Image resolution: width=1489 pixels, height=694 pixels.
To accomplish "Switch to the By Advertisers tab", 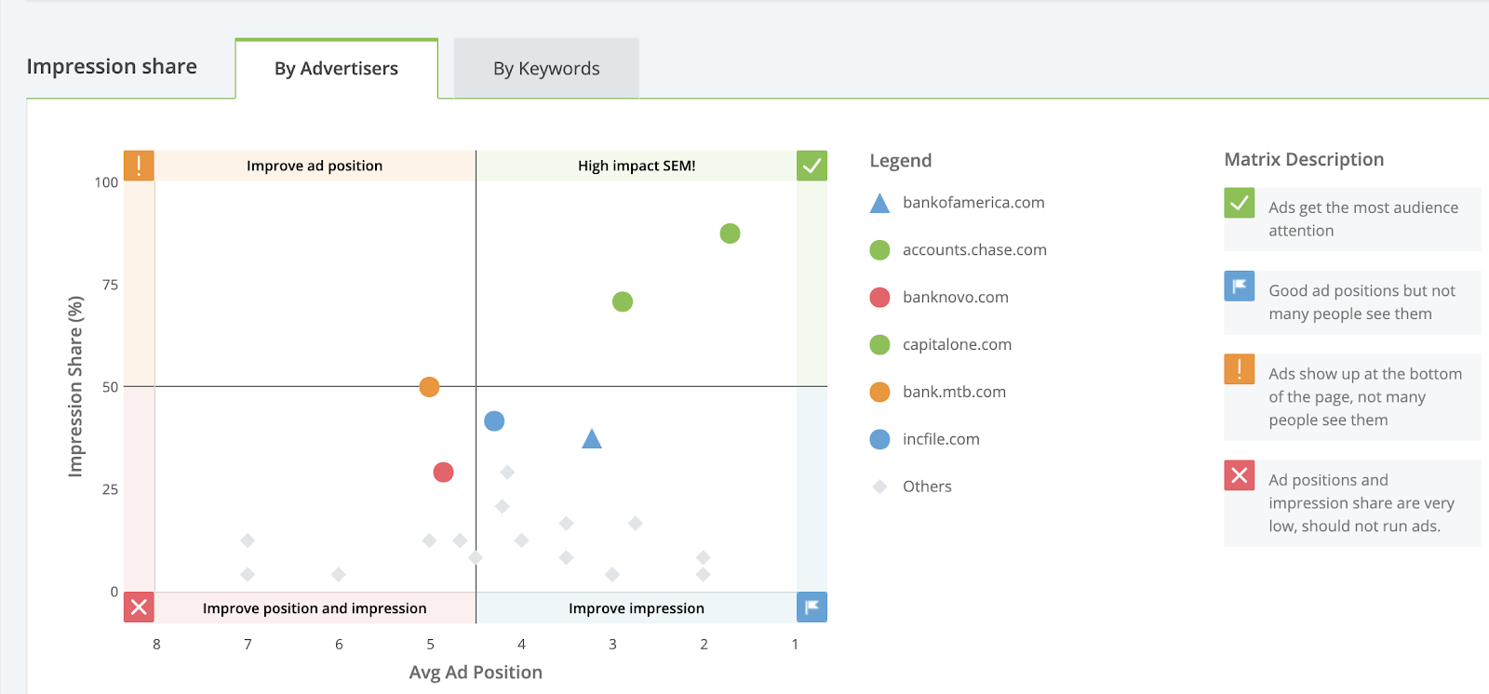I will [x=336, y=69].
